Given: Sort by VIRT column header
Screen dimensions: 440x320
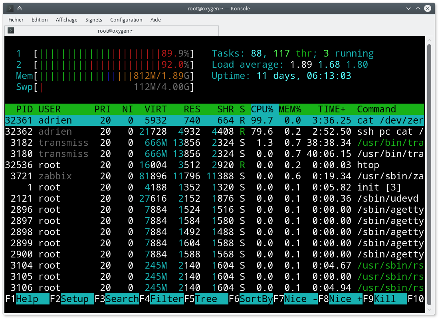Looking at the screenshot, I should click(x=155, y=109).
